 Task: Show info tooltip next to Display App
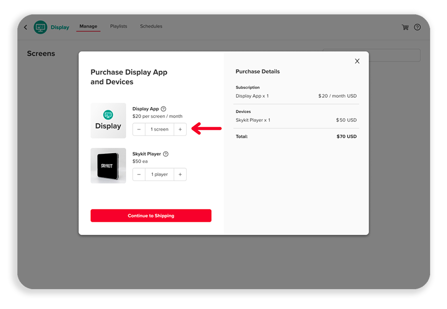click(163, 109)
